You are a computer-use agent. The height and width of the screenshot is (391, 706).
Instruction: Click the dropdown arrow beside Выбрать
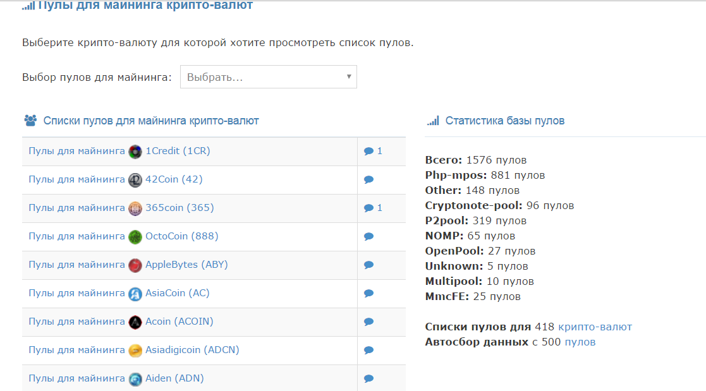[x=349, y=77]
